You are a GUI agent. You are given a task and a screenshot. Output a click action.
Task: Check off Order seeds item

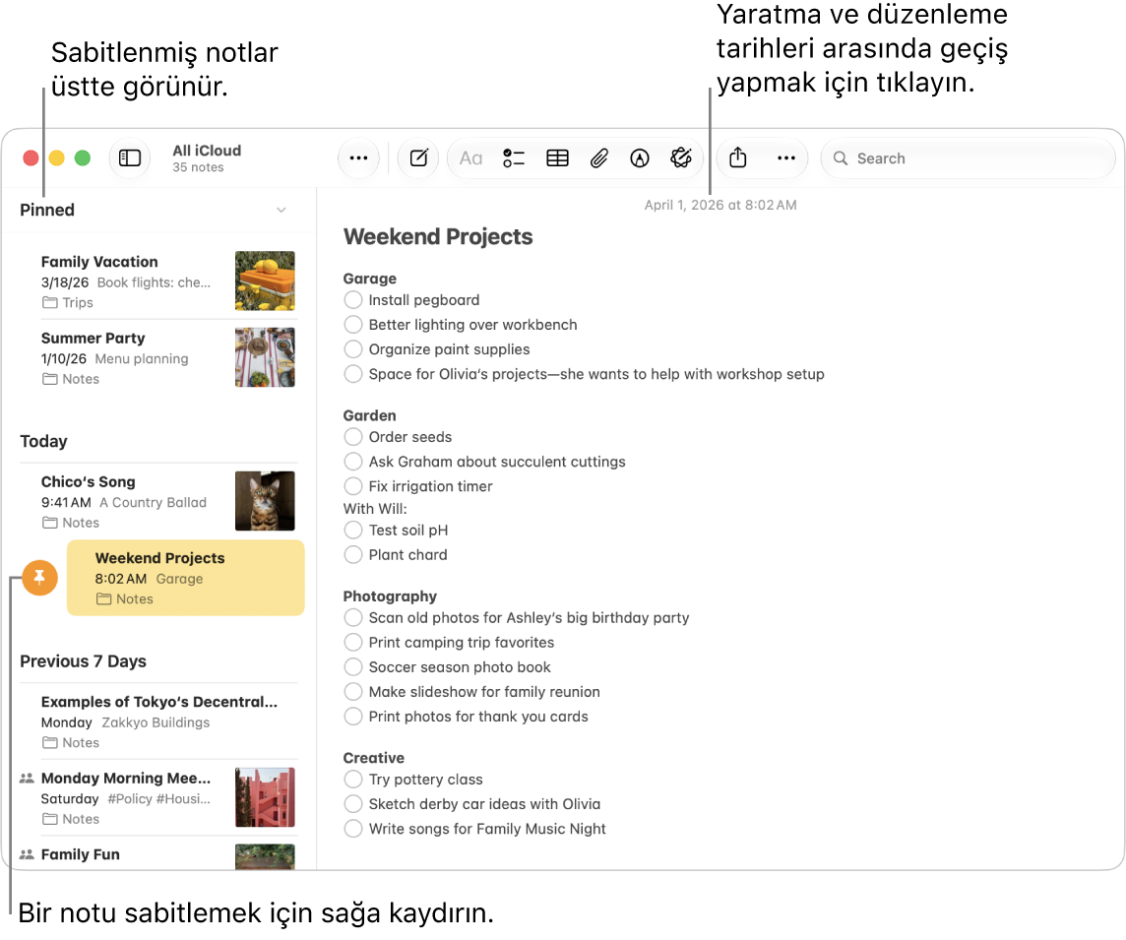[353, 437]
